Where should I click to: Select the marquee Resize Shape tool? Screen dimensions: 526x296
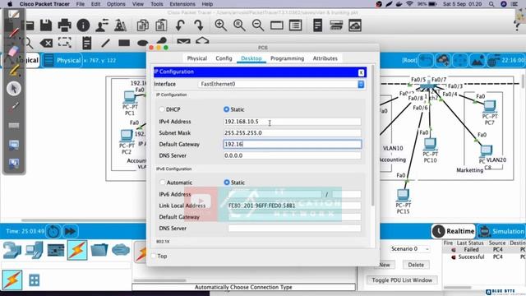[64, 43]
